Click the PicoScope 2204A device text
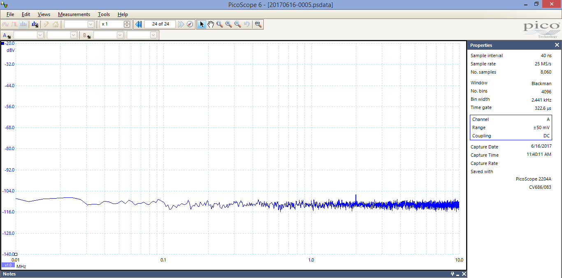 coord(533,179)
